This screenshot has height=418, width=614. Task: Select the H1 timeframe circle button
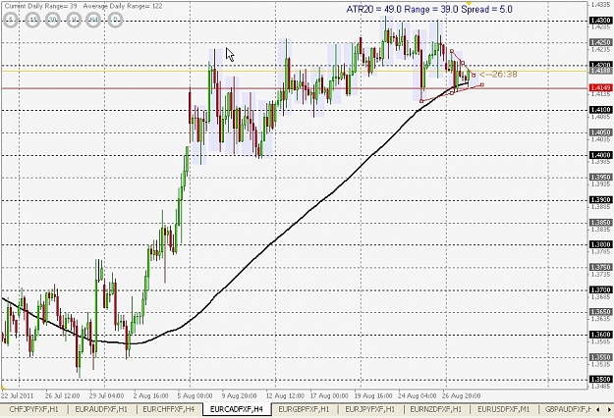tap(75, 20)
